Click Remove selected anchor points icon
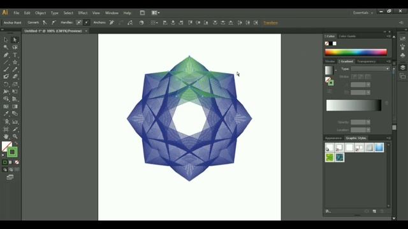 (x=112, y=23)
